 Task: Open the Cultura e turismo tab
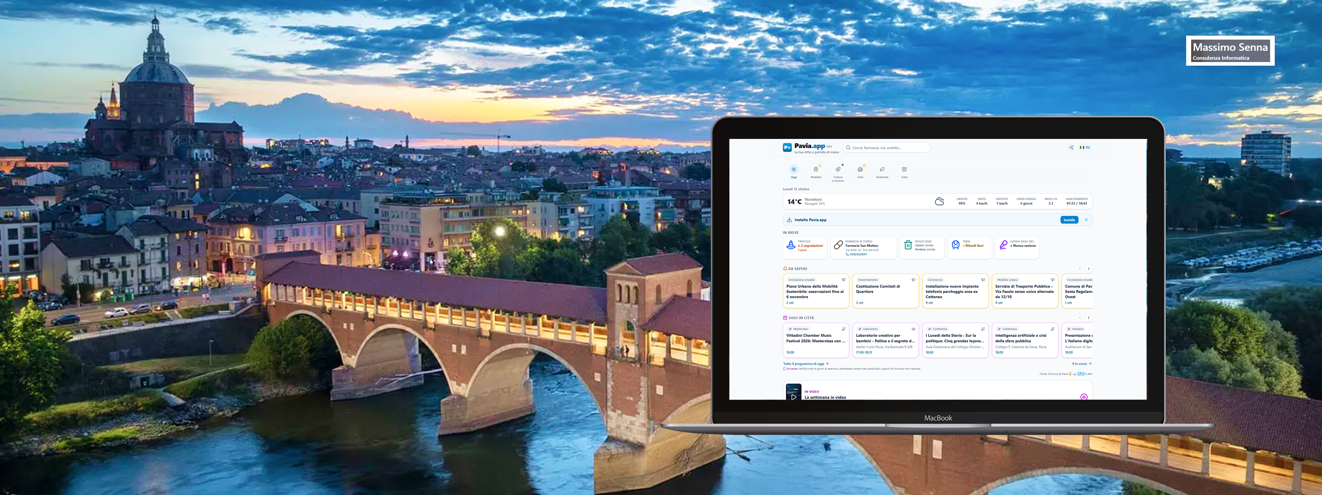pos(838,173)
